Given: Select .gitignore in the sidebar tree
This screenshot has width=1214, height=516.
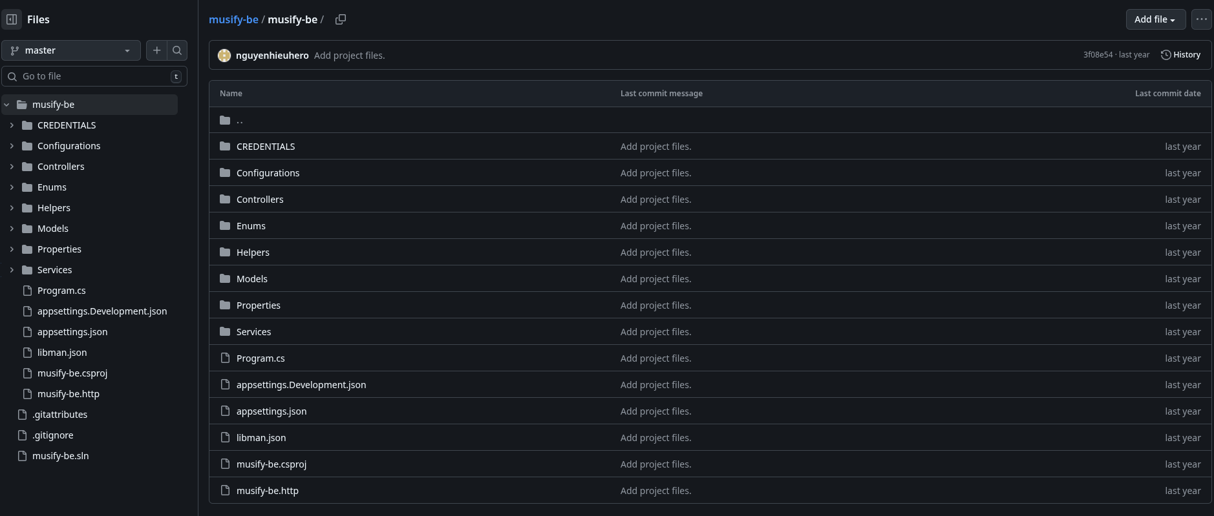Looking at the screenshot, I should click(52, 435).
